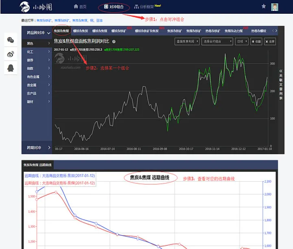Click the 收藏 star button on chart
293x249 pixels.
[x=256, y=41]
